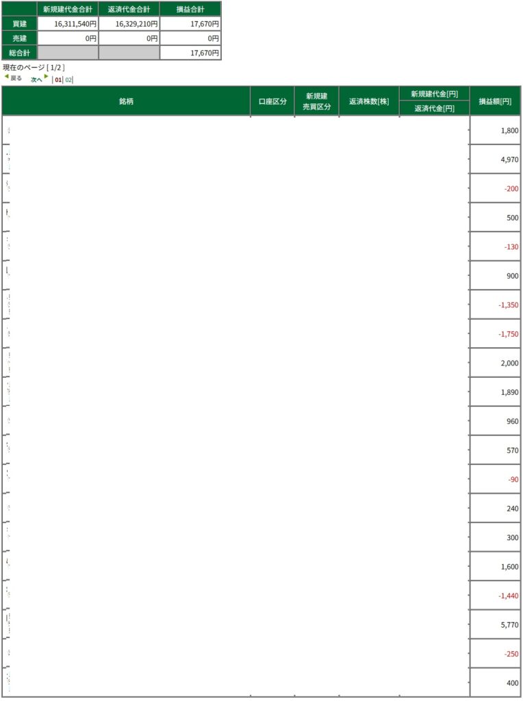Click the 4,970 profit amount cell
Screen dimensions: 523x701
pyautogui.click(x=509, y=159)
